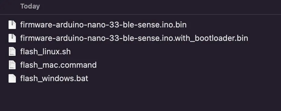Pick the .sh script row in the list
This screenshot has width=281, height=111.
140,52
